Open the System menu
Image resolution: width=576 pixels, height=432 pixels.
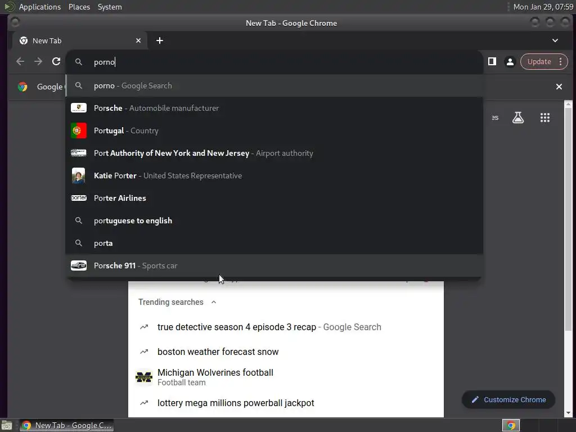tap(110, 7)
